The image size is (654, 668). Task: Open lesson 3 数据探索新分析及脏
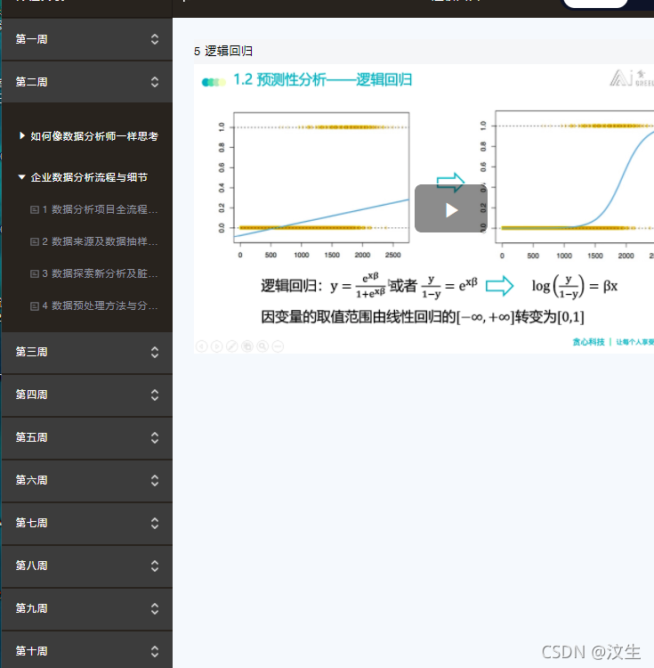click(x=100, y=273)
